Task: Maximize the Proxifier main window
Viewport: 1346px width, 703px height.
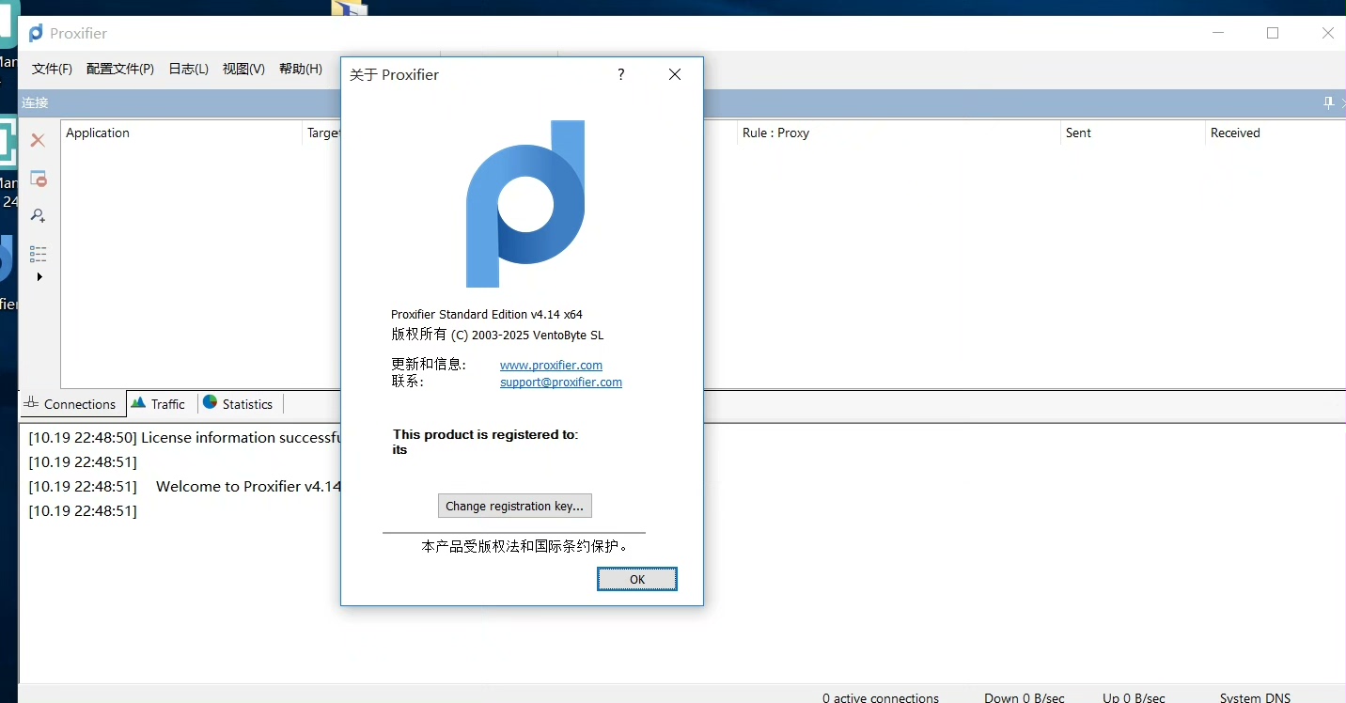Action: click(x=1273, y=33)
